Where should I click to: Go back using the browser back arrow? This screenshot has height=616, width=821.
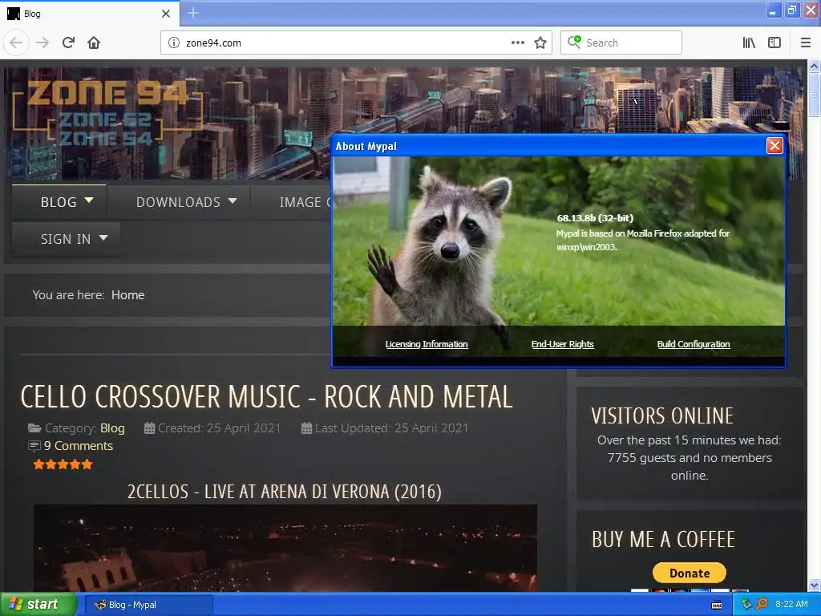[16, 43]
